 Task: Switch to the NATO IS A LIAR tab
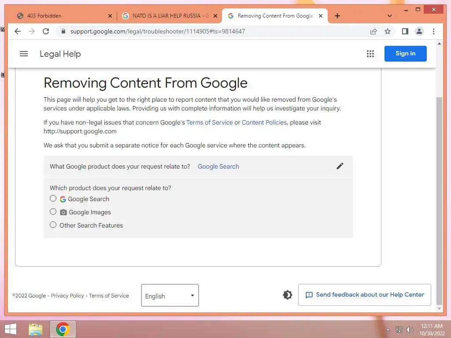point(169,16)
